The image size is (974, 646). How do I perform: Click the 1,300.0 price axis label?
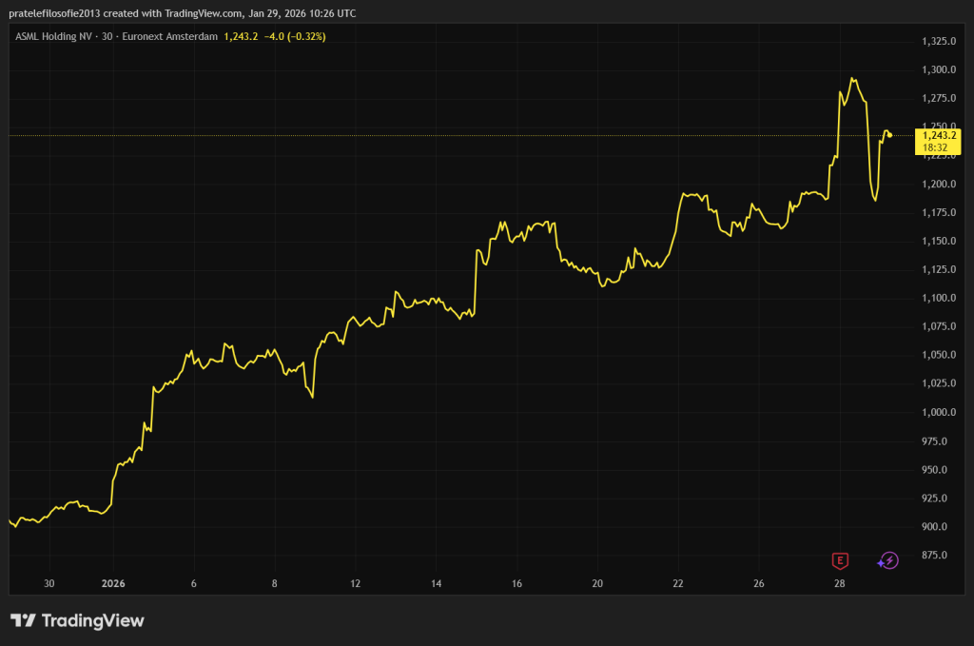[938, 69]
